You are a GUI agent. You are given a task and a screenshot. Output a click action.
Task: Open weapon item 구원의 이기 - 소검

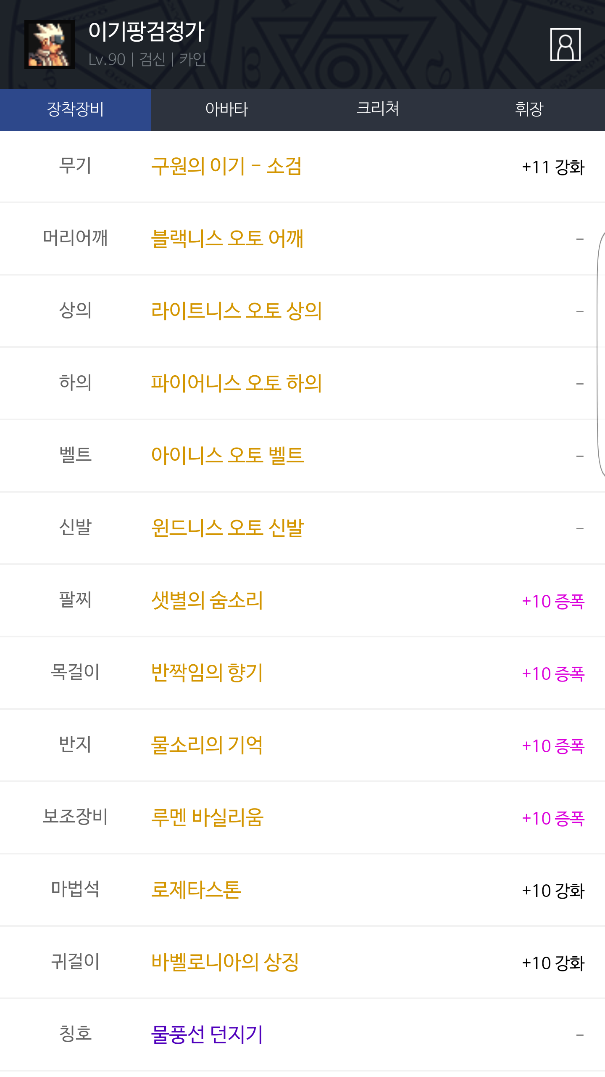(226, 166)
